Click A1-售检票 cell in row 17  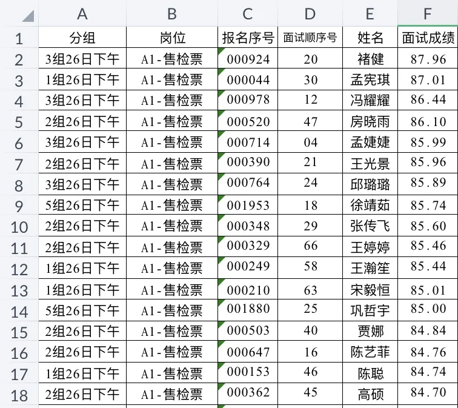[x=172, y=373]
